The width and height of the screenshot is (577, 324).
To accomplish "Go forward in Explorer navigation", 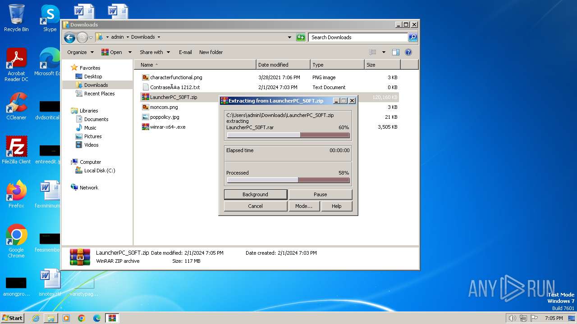I will tap(82, 37).
